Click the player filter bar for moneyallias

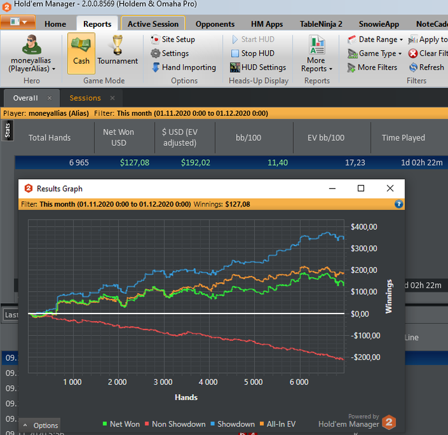(224, 113)
